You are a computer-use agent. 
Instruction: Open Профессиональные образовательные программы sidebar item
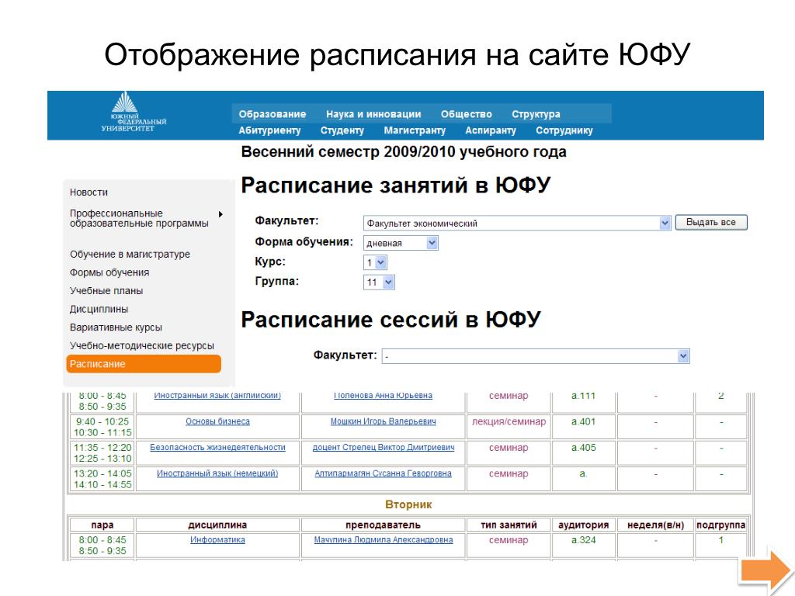(x=139, y=218)
